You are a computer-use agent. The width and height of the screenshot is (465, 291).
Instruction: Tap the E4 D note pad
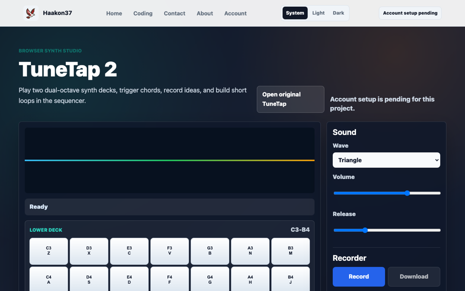click(x=129, y=279)
